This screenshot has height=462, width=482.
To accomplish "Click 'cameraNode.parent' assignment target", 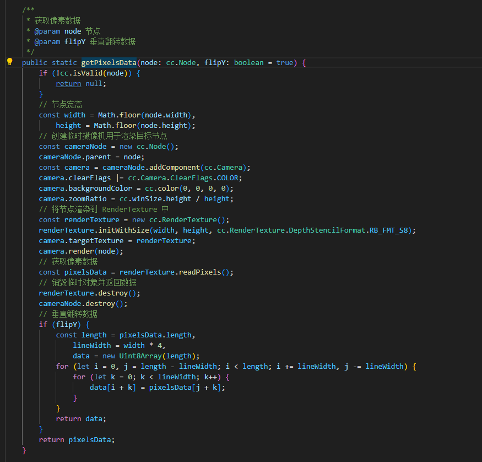I will tap(75, 157).
